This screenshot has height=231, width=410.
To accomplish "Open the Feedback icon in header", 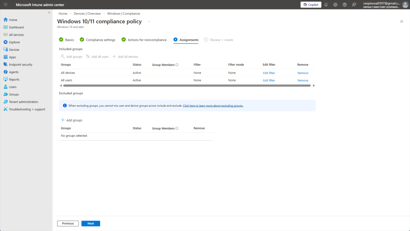I will pyautogui.click(x=354, y=4).
